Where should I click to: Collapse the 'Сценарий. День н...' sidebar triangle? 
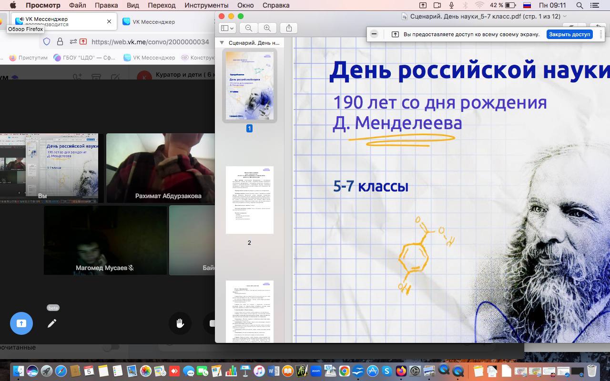222,43
